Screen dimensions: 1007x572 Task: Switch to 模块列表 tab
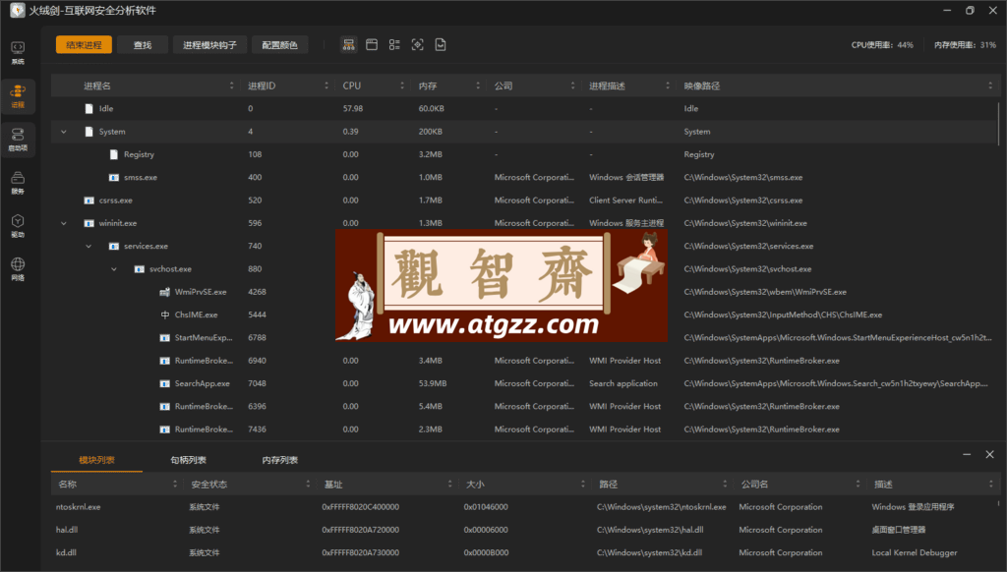(x=97, y=460)
